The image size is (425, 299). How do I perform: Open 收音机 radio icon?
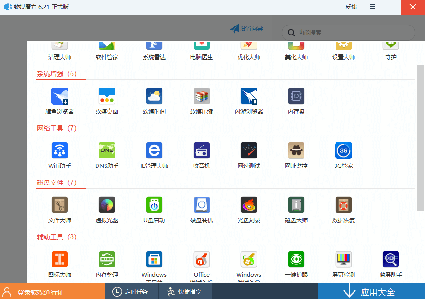[x=202, y=150]
